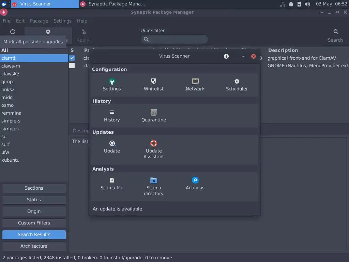The image size is (349, 262).
Task: Click the Origin filter button
Action: (x=34, y=211)
